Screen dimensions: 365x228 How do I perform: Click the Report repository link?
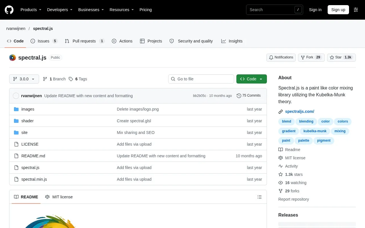click(293, 199)
